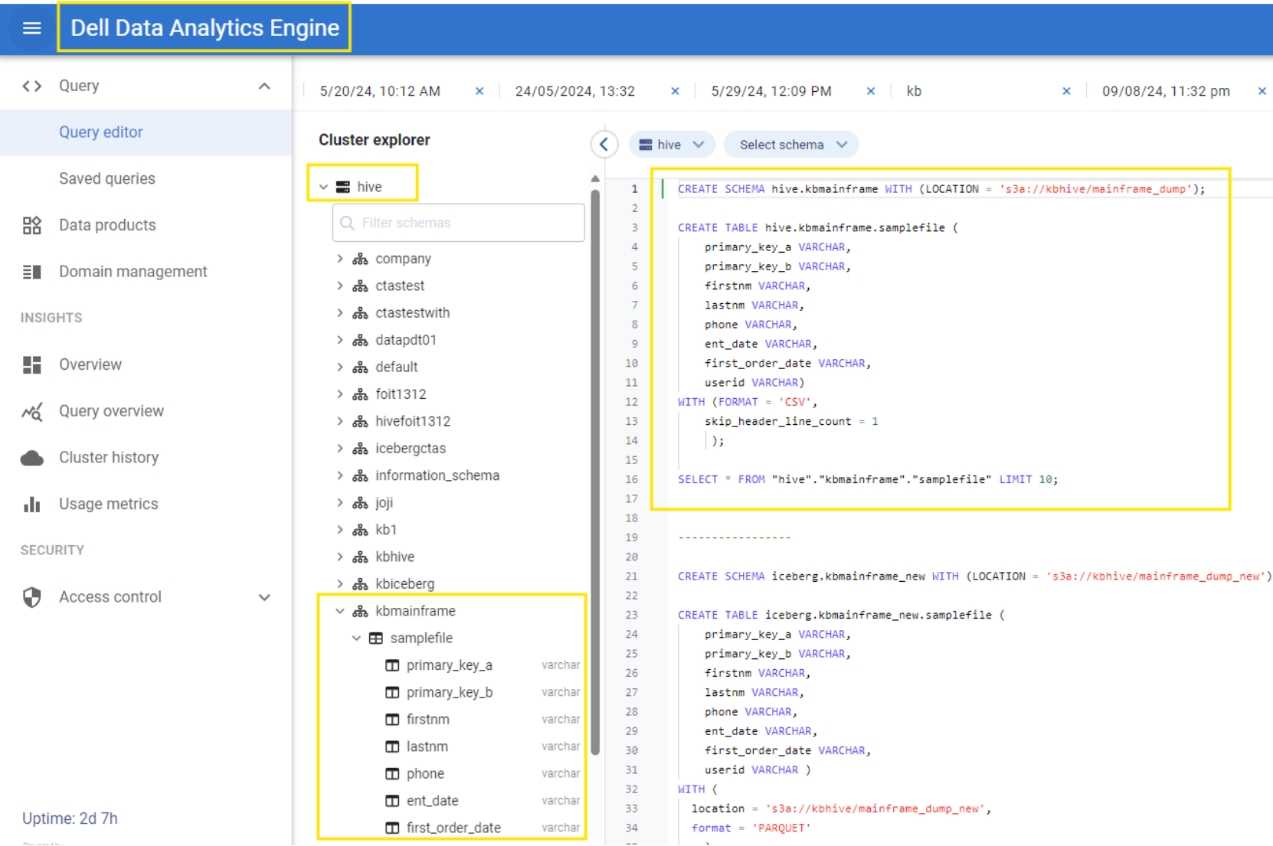The width and height of the screenshot is (1273, 846).
Task: Close the kb query tab
Action: [1066, 91]
